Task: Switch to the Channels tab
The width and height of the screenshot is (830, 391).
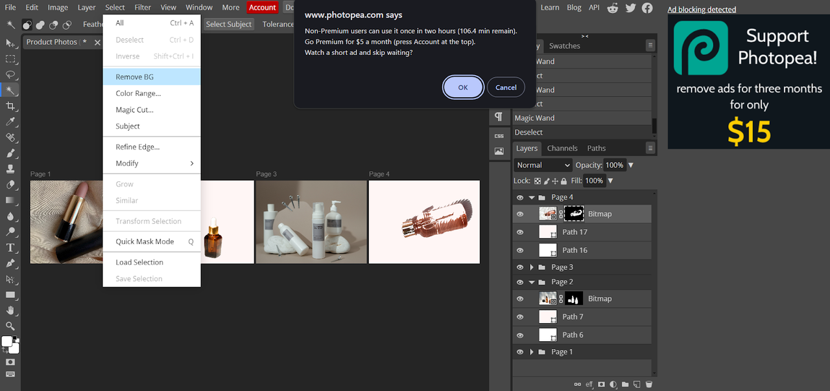Action: pos(562,148)
